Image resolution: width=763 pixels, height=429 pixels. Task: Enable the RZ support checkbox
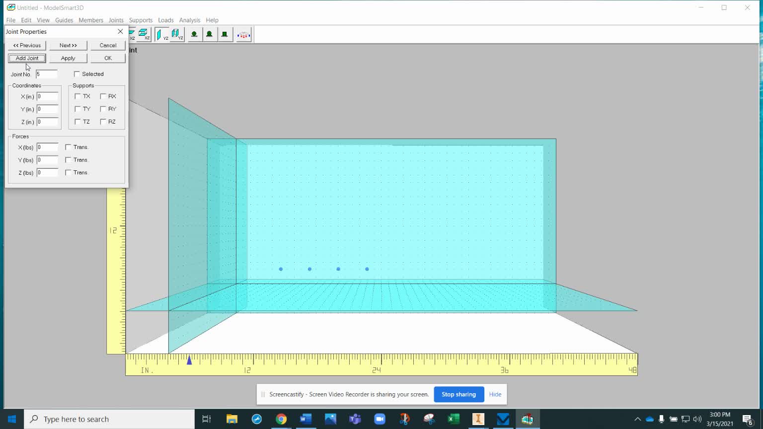103,122
